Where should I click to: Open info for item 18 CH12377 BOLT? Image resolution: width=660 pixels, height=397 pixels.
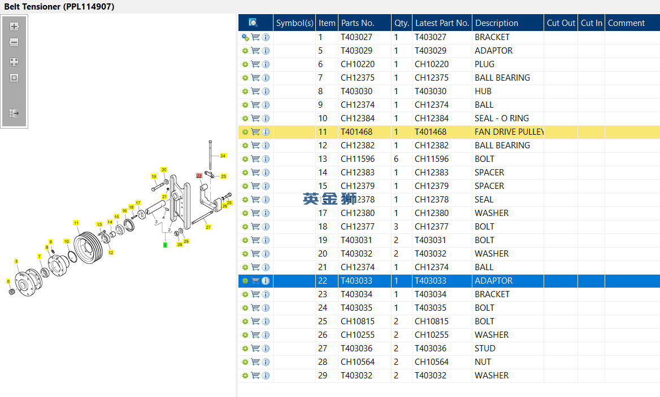266,227
